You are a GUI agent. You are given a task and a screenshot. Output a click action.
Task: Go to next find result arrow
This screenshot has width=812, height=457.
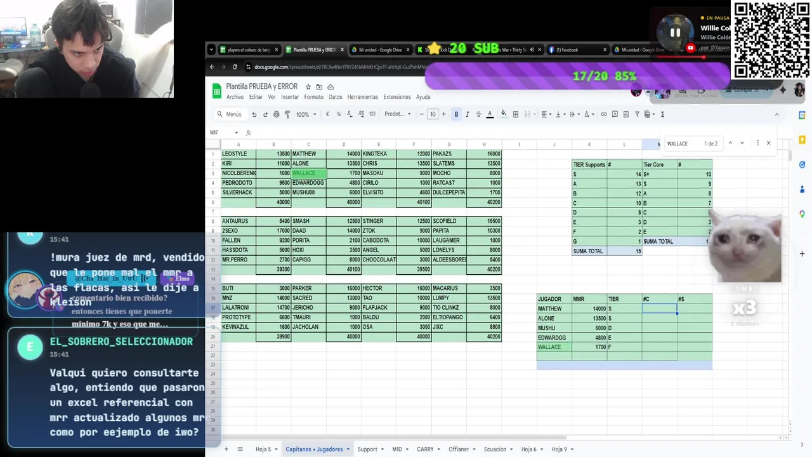point(742,143)
